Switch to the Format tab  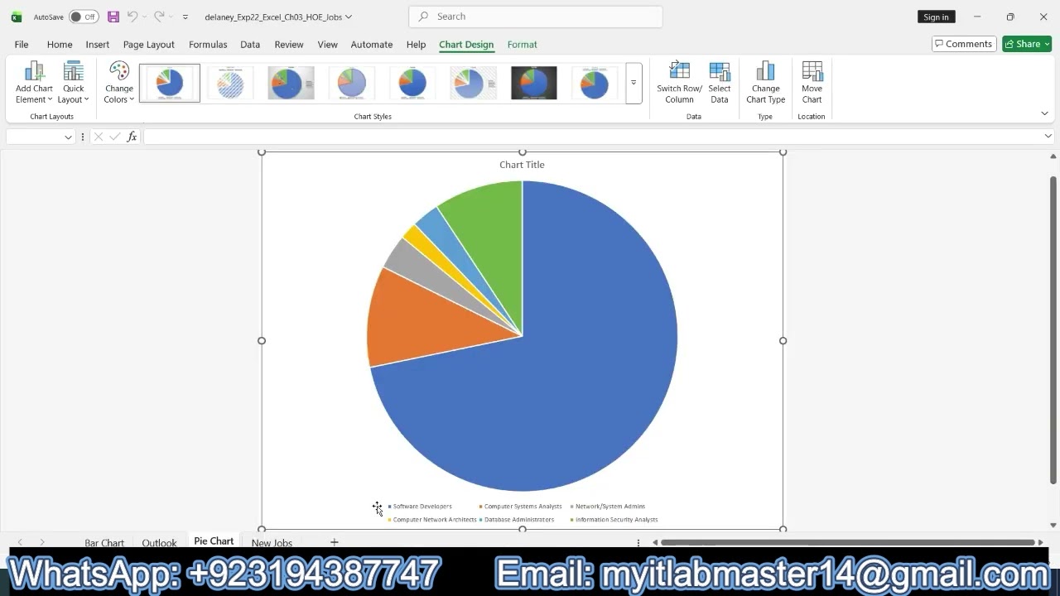pyautogui.click(x=523, y=45)
